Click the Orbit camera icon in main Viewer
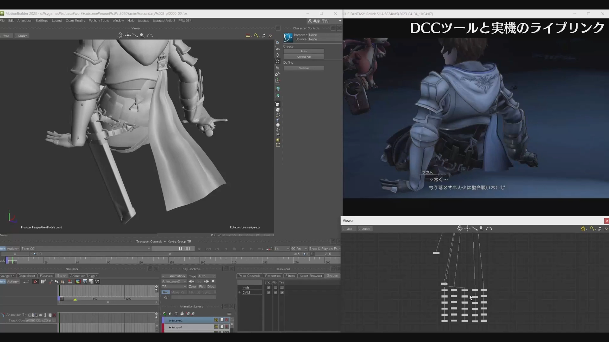 120,35
